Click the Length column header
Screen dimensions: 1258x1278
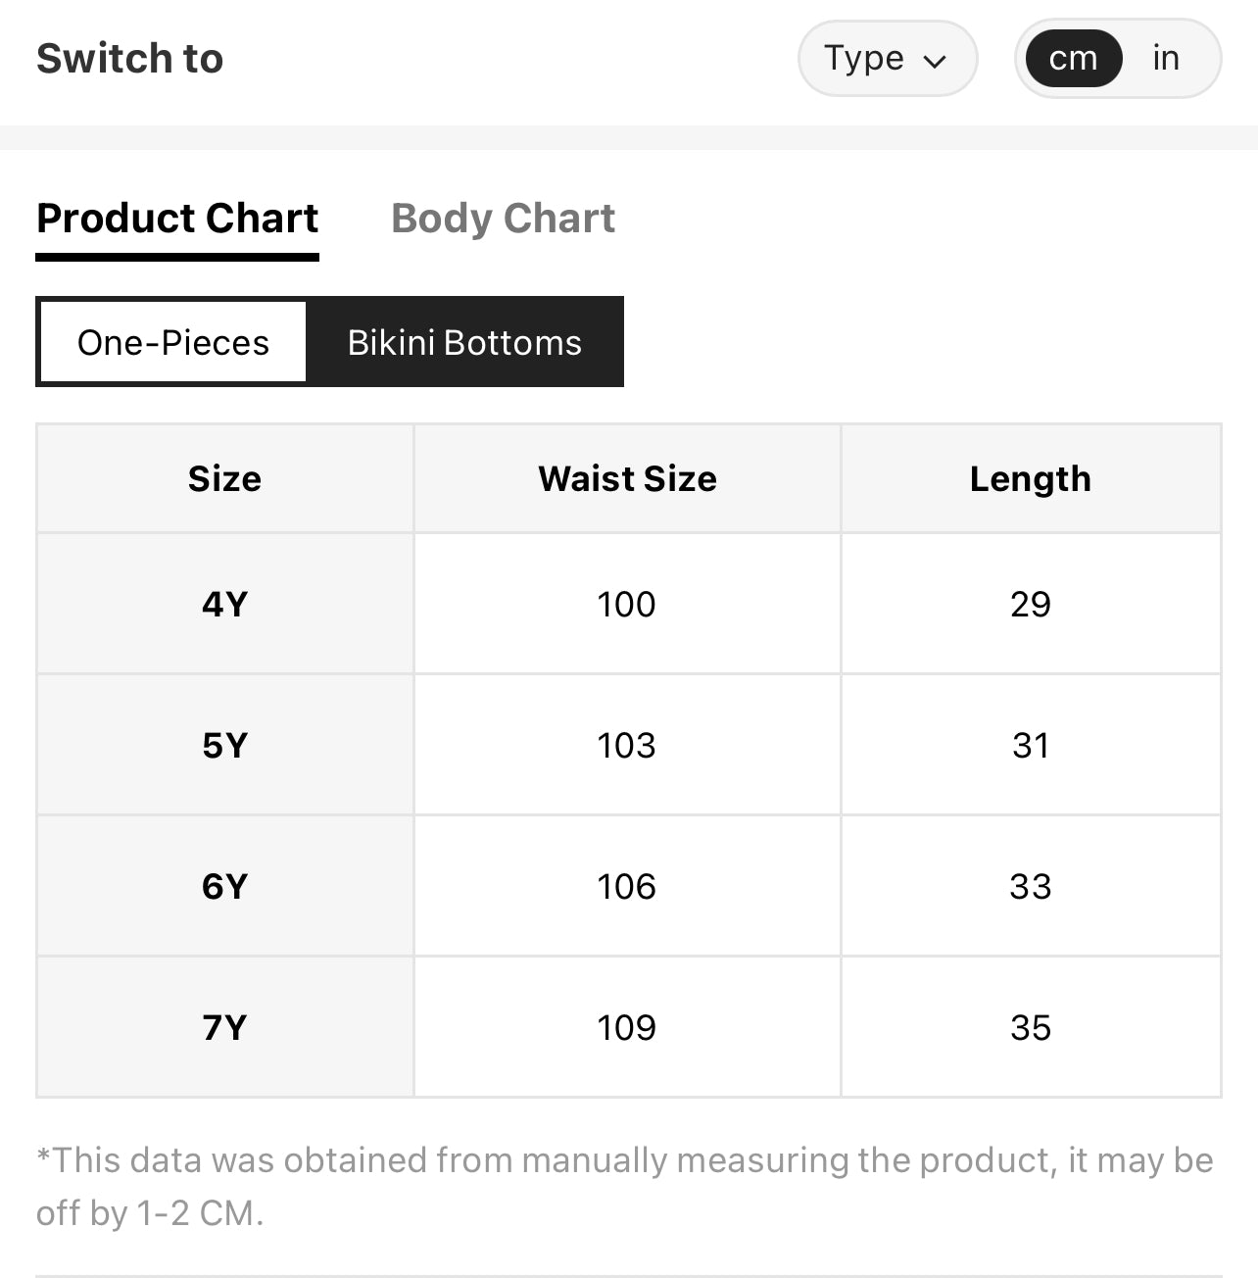click(x=1031, y=479)
